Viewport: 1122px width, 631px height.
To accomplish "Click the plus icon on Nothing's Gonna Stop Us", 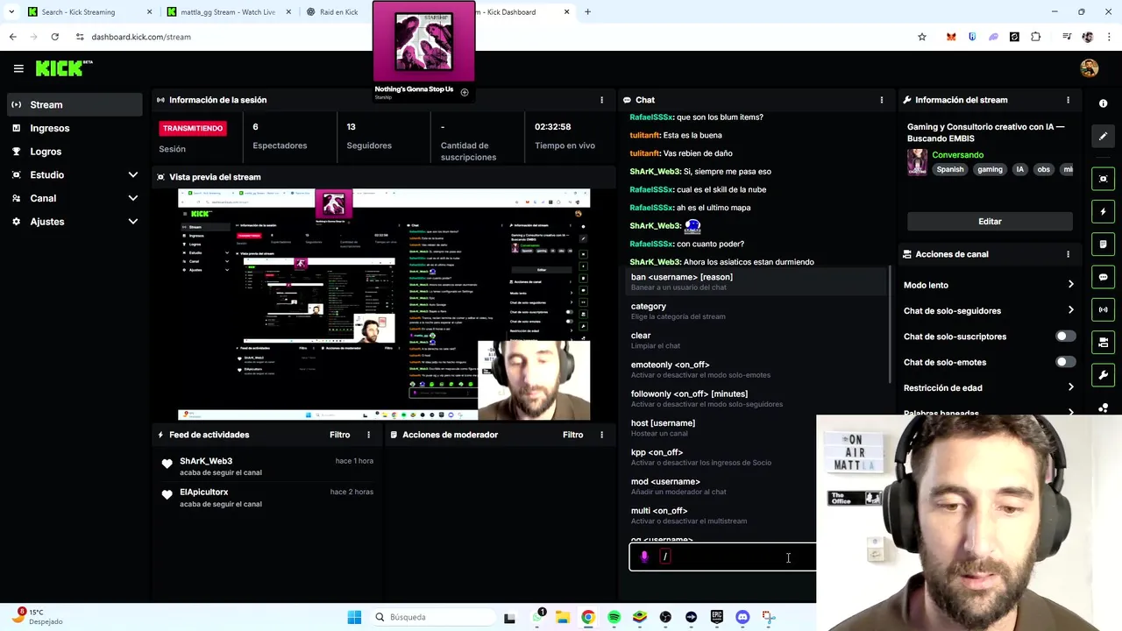I will coord(465,92).
